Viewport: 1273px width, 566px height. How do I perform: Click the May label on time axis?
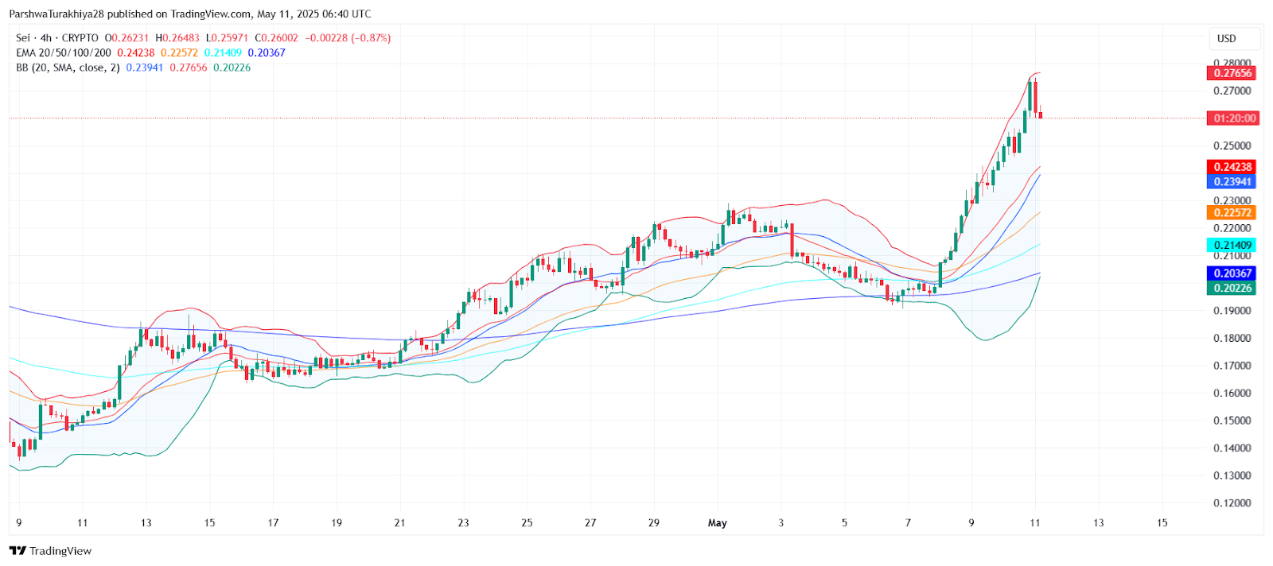pos(718,523)
